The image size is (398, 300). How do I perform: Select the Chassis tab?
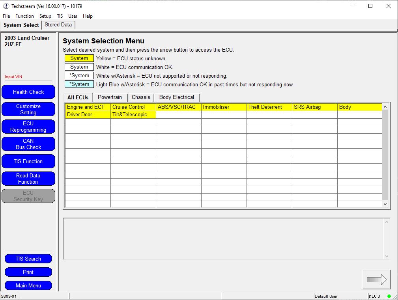coord(141,97)
